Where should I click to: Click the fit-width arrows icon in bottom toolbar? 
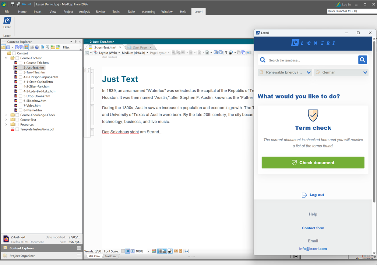[187, 251]
